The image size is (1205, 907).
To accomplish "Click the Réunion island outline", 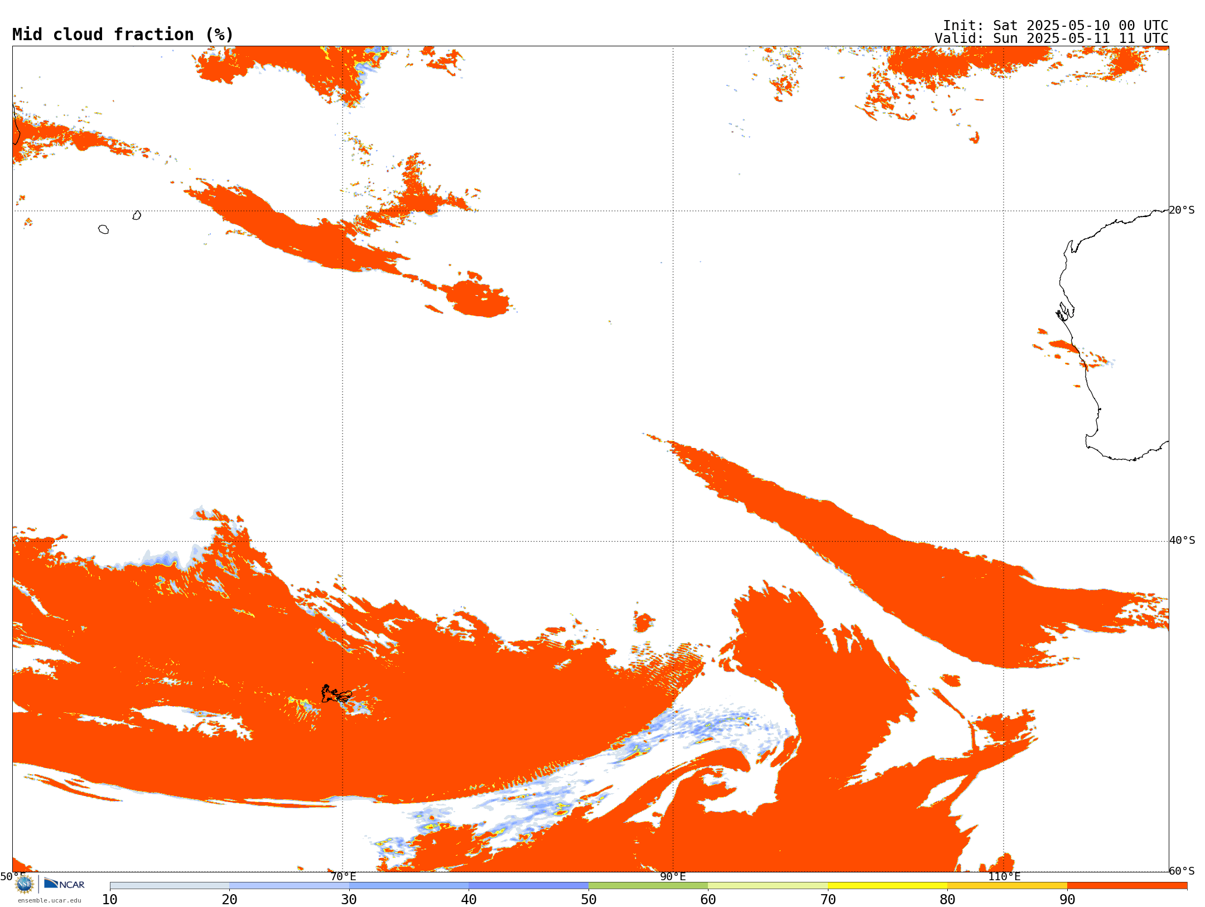I will click(103, 229).
